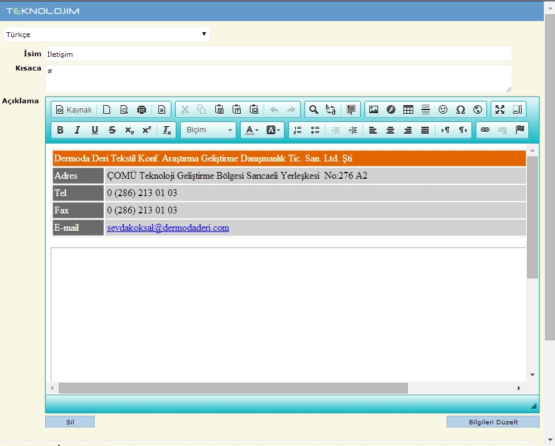This screenshot has height=446, width=555.
Task: Align text left
Action: (x=372, y=130)
